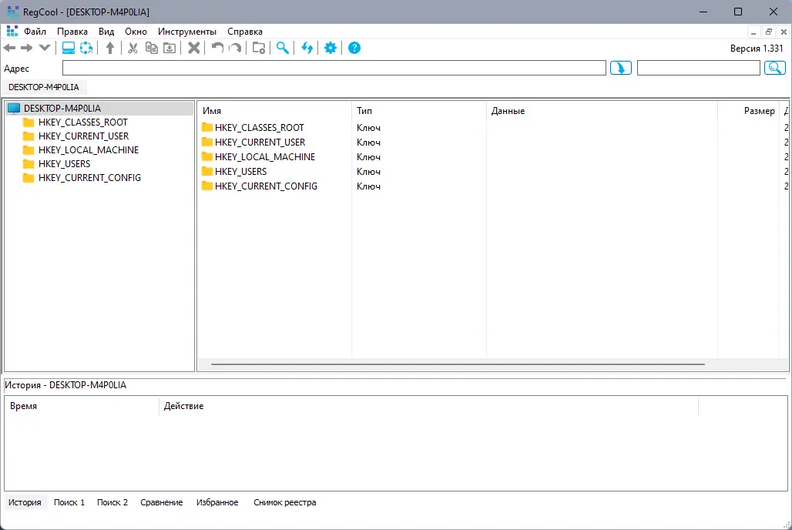The width and height of the screenshot is (792, 530).
Task: Click inside the Адрес input field
Action: coord(334,68)
